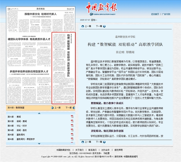The width and height of the screenshot is (181, 162).
Task: Click 京ICP备05071141号-1 in the footer
Action: click(x=104, y=157)
